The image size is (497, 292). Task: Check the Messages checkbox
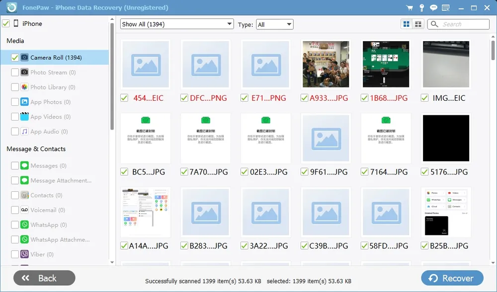(x=14, y=166)
